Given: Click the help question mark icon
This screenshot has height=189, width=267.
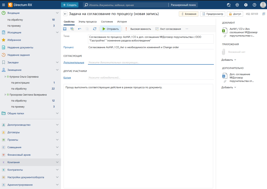Looking at the screenshot, I should pyautogui.click(x=254, y=5).
